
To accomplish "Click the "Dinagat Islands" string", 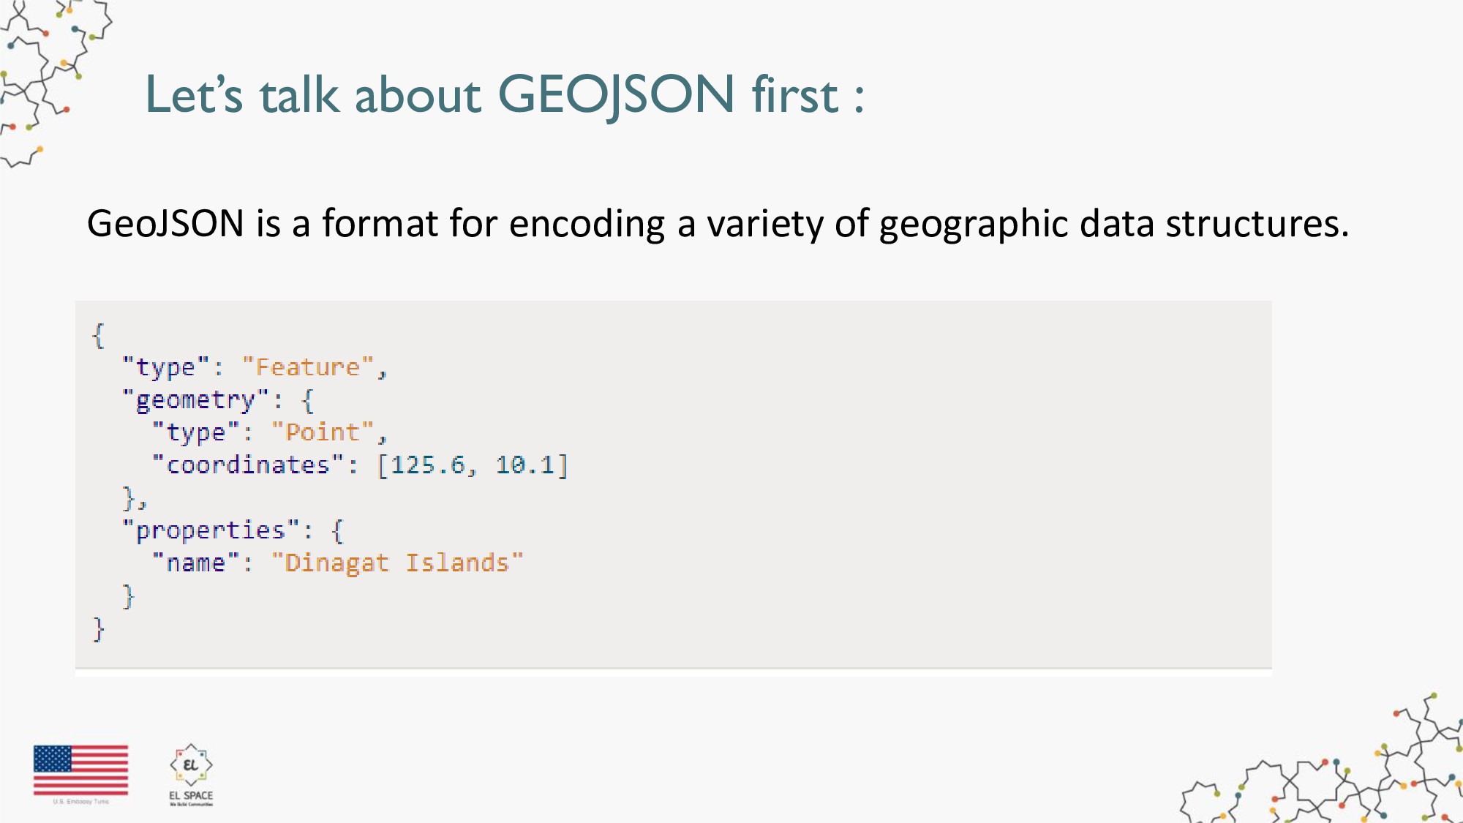I will [x=397, y=563].
